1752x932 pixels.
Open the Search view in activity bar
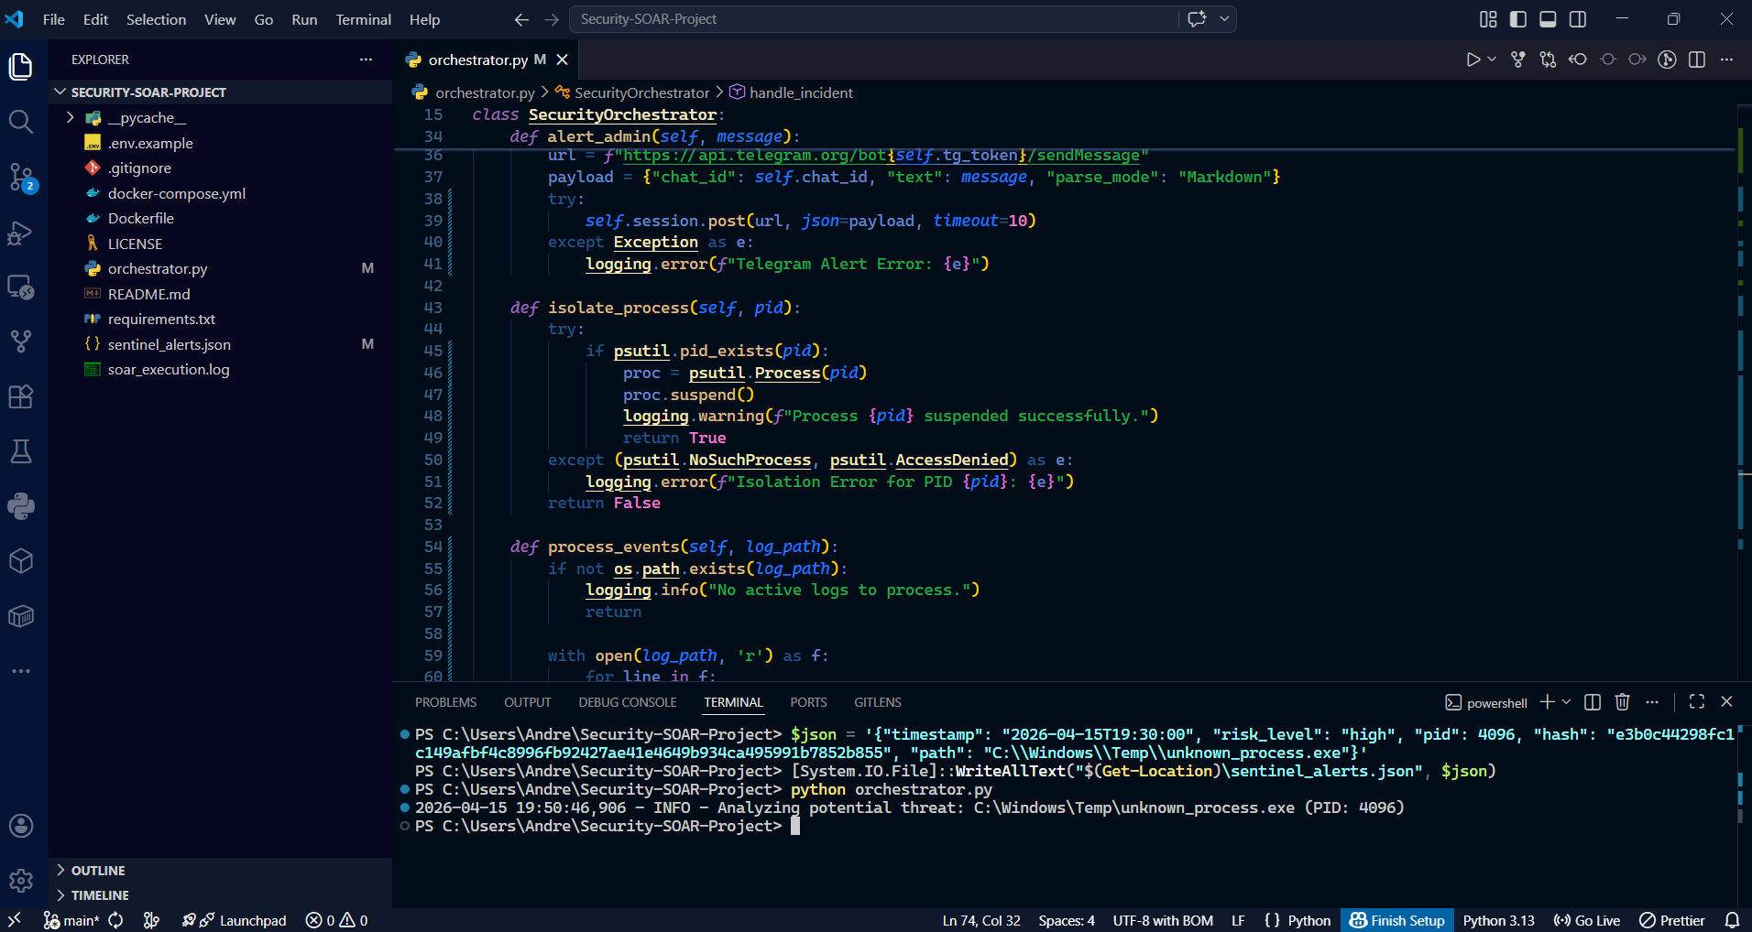(21, 122)
